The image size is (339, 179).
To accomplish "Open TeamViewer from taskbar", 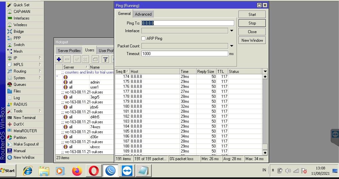I will [127, 171].
